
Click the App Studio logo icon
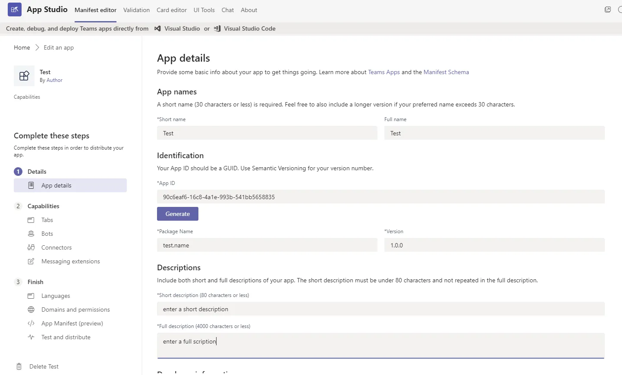[15, 9]
